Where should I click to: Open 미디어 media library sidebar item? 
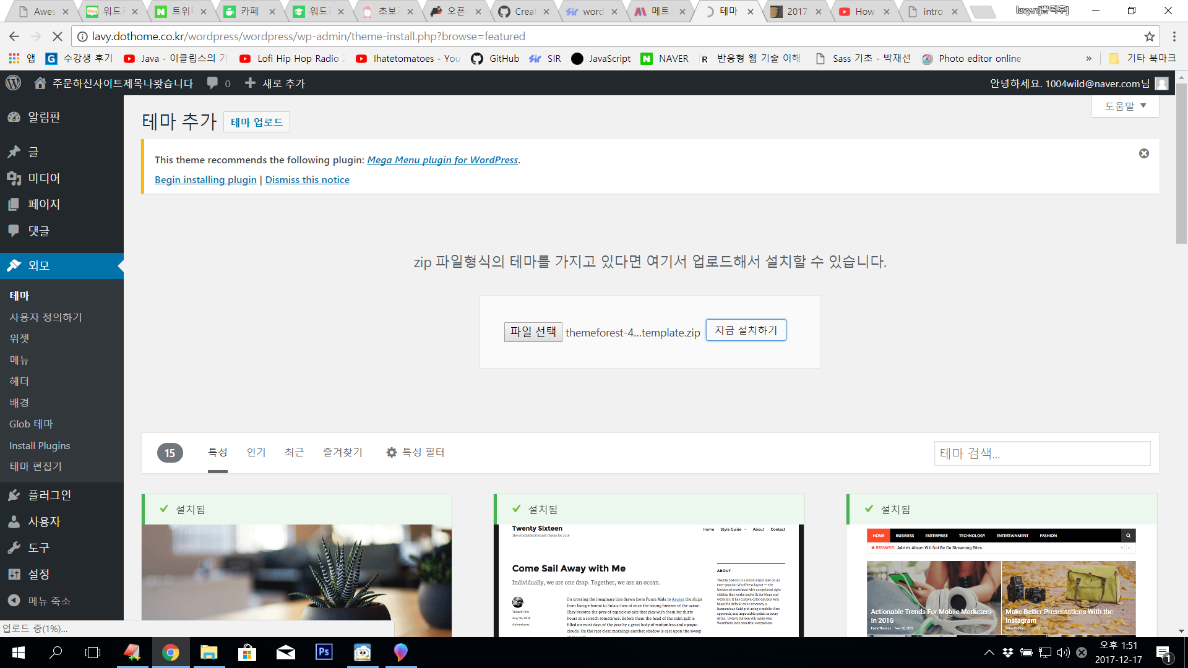coord(43,178)
